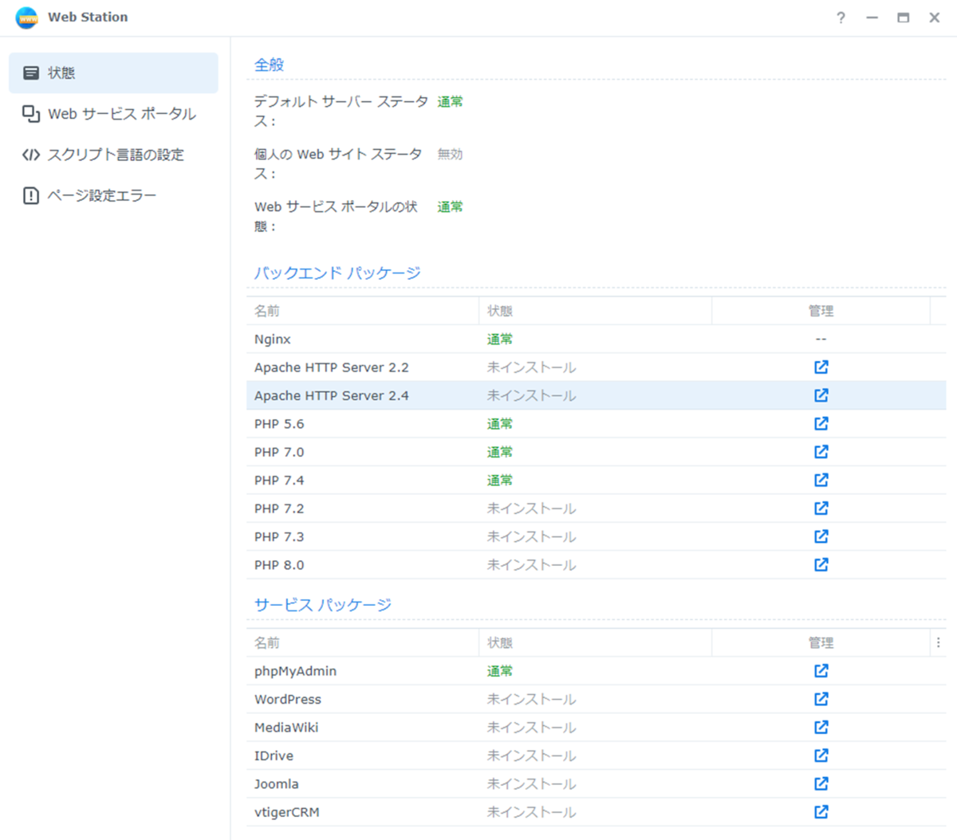Select the IDrive name cell
This screenshot has width=957, height=840.
pyautogui.click(x=274, y=756)
